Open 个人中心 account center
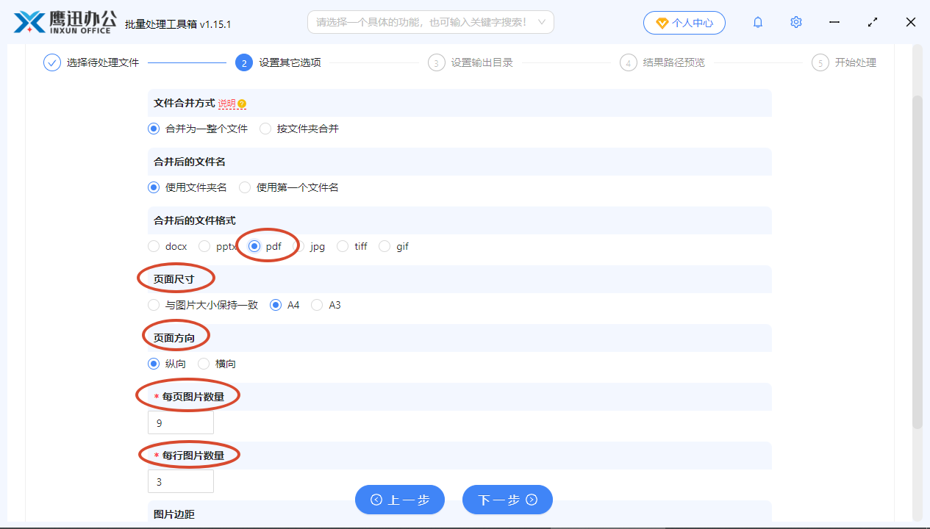Screen dimensions: 930x529 pyautogui.click(x=684, y=23)
